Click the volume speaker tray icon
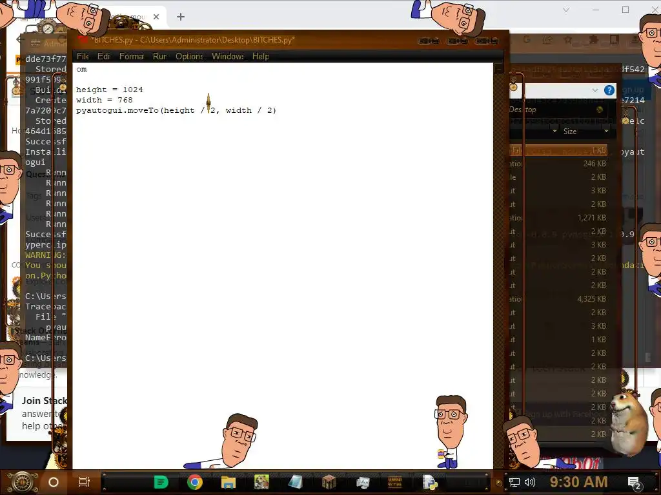 point(530,482)
